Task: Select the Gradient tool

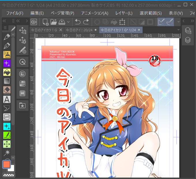Action: [7, 81]
